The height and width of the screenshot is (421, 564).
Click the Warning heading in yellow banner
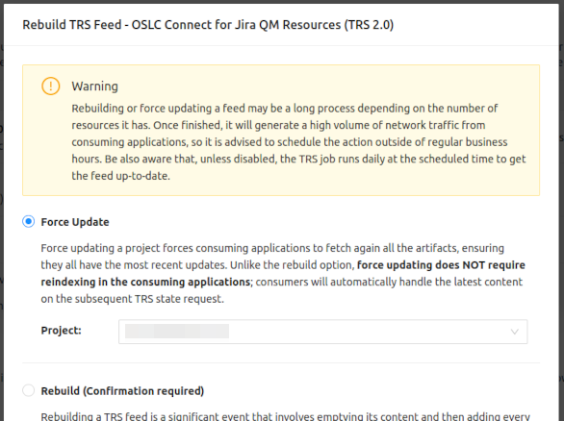coord(94,87)
